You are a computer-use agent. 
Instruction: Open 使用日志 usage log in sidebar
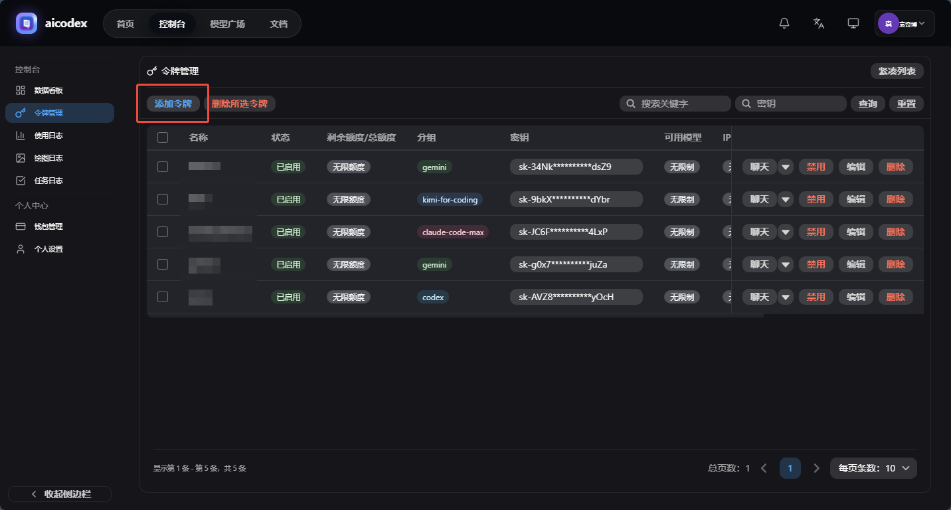[x=48, y=135]
